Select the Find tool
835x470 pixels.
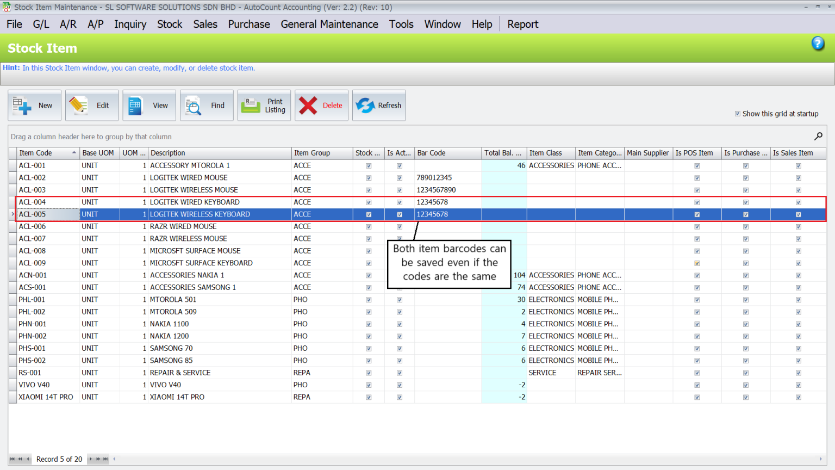(207, 105)
